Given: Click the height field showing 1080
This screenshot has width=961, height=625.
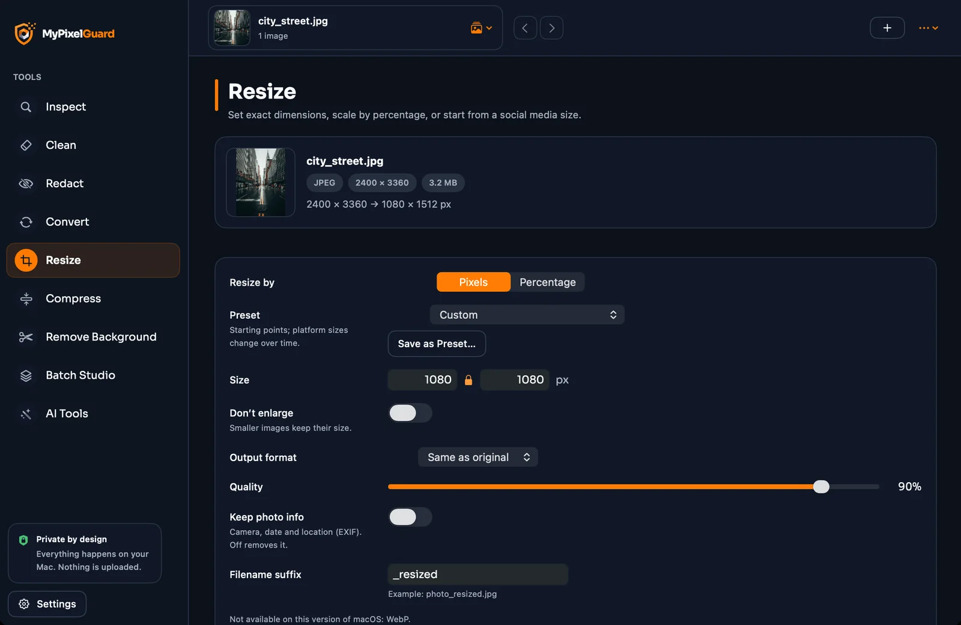Looking at the screenshot, I should click(x=515, y=380).
